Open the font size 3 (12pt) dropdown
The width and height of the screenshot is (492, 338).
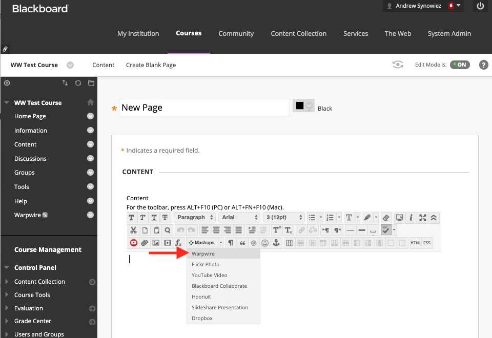(283, 217)
